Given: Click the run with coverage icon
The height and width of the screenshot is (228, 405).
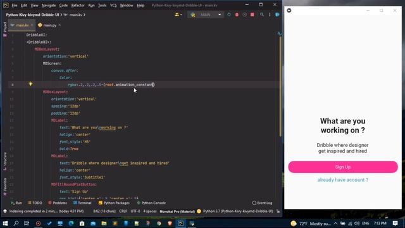Looking at the screenshot, I should click(244, 15).
